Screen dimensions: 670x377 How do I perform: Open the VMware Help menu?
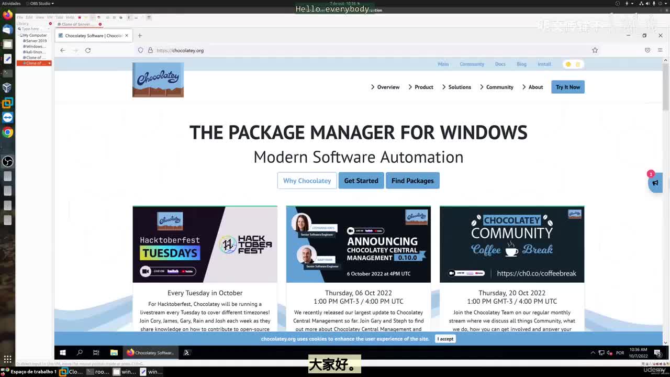tap(70, 17)
